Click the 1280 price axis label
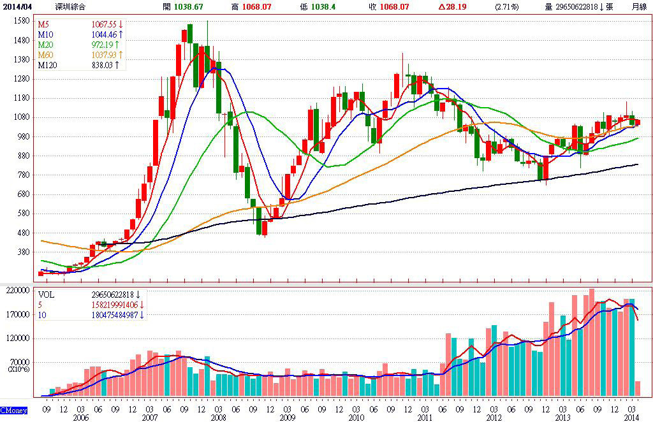The height and width of the screenshot is (422, 653). click(21, 78)
